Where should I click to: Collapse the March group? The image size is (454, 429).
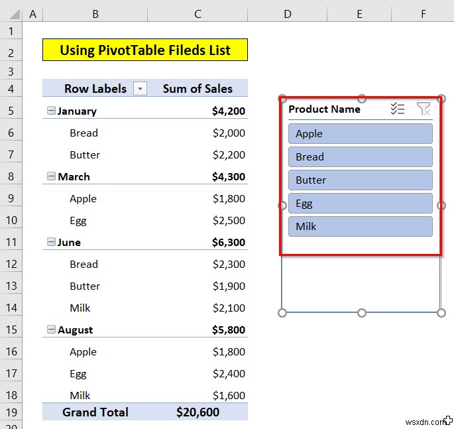click(x=51, y=176)
